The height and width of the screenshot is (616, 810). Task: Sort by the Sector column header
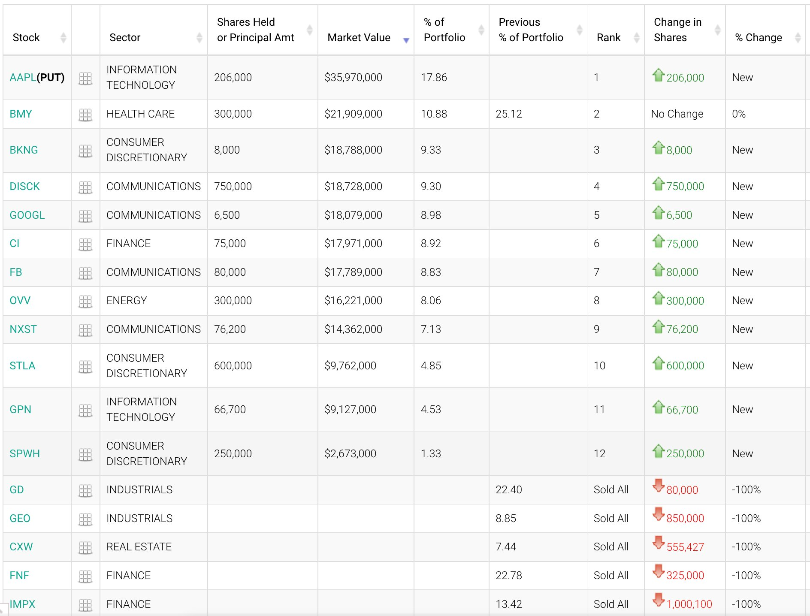point(199,38)
